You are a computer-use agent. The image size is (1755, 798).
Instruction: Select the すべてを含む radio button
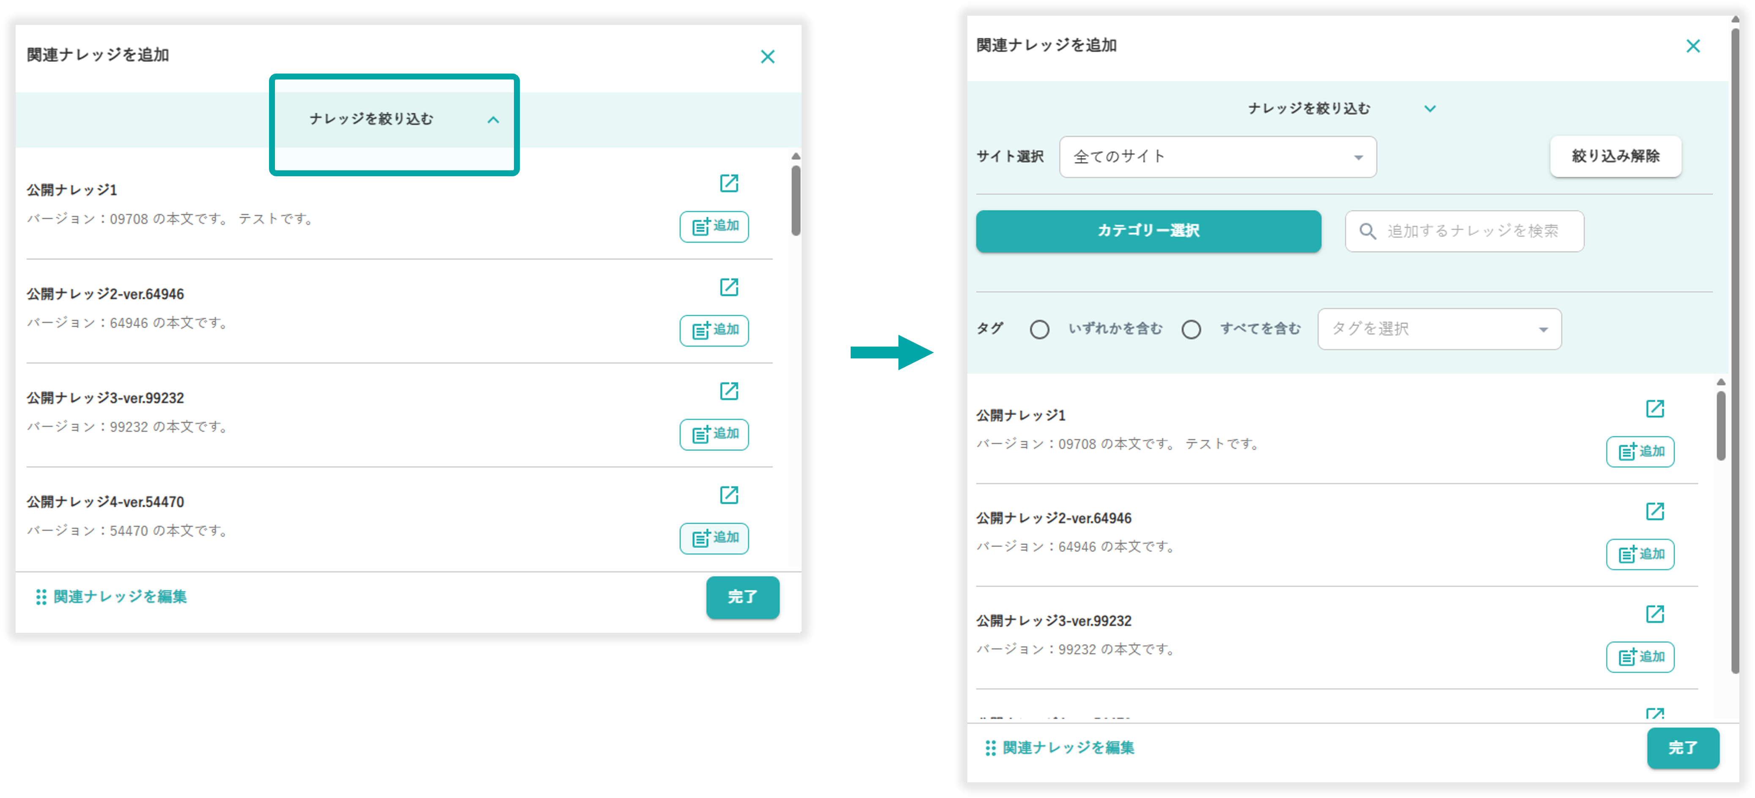(x=1191, y=330)
